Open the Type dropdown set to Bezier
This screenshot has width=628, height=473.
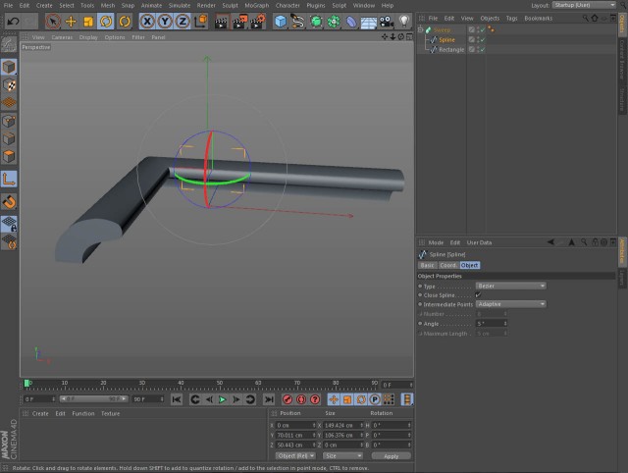(510, 286)
